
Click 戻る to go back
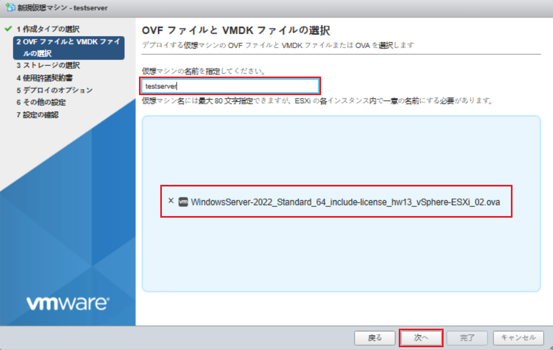point(375,337)
